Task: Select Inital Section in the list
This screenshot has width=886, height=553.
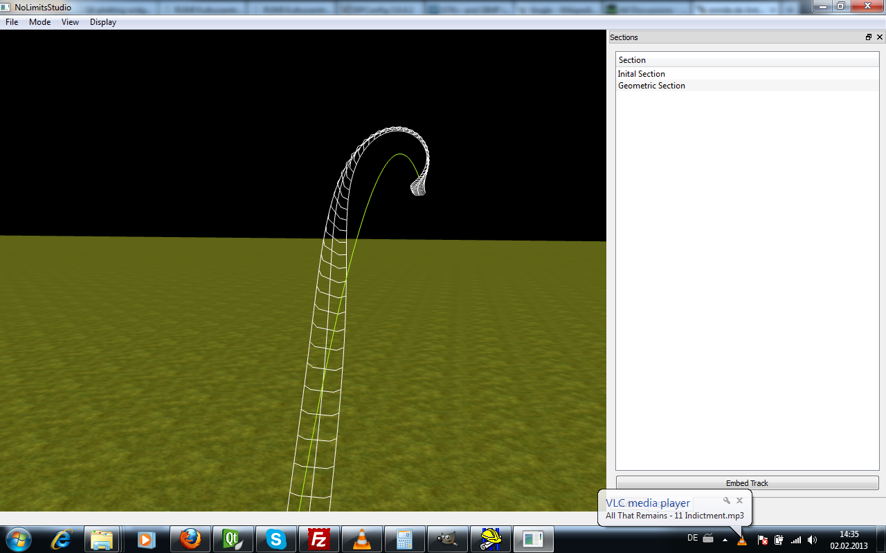Action: pyautogui.click(x=642, y=74)
